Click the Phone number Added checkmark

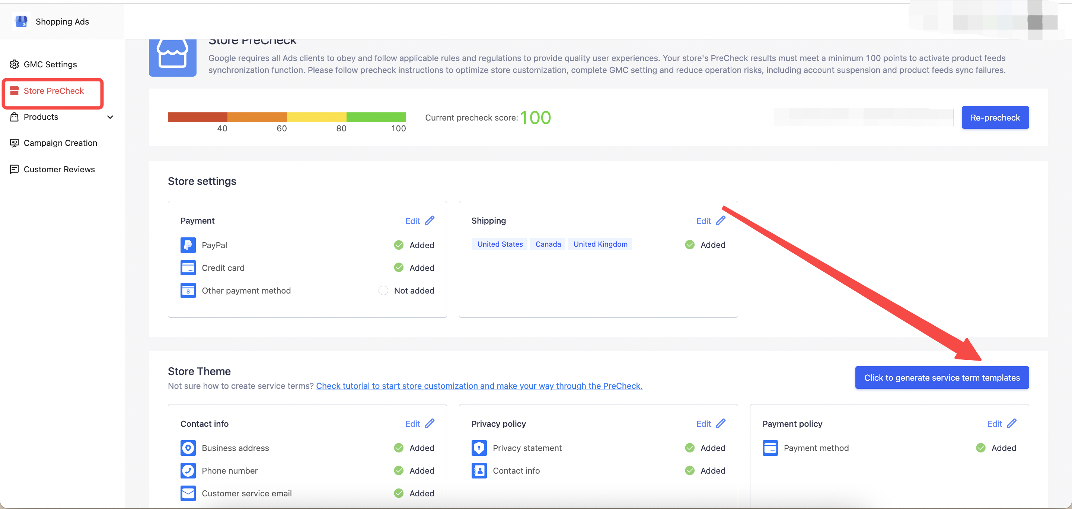[x=399, y=470]
